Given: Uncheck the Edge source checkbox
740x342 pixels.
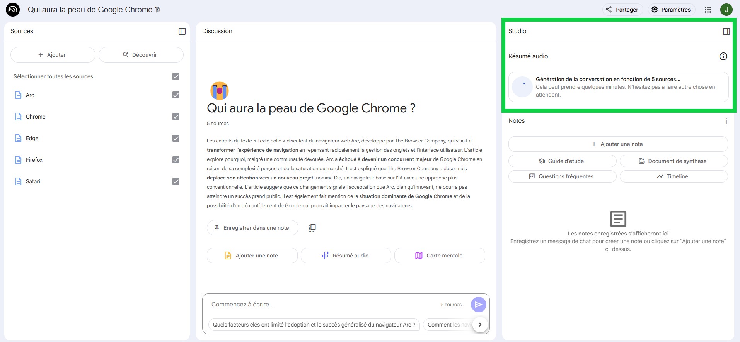Looking at the screenshot, I should click(176, 138).
